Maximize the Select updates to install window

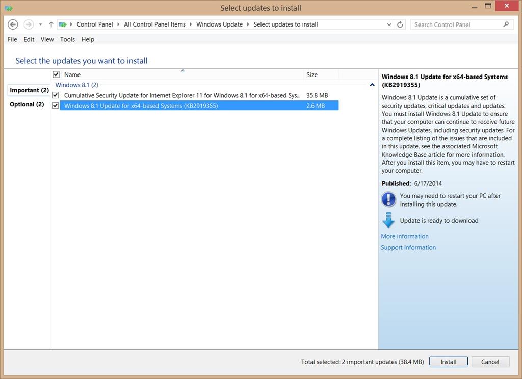[x=488, y=6]
